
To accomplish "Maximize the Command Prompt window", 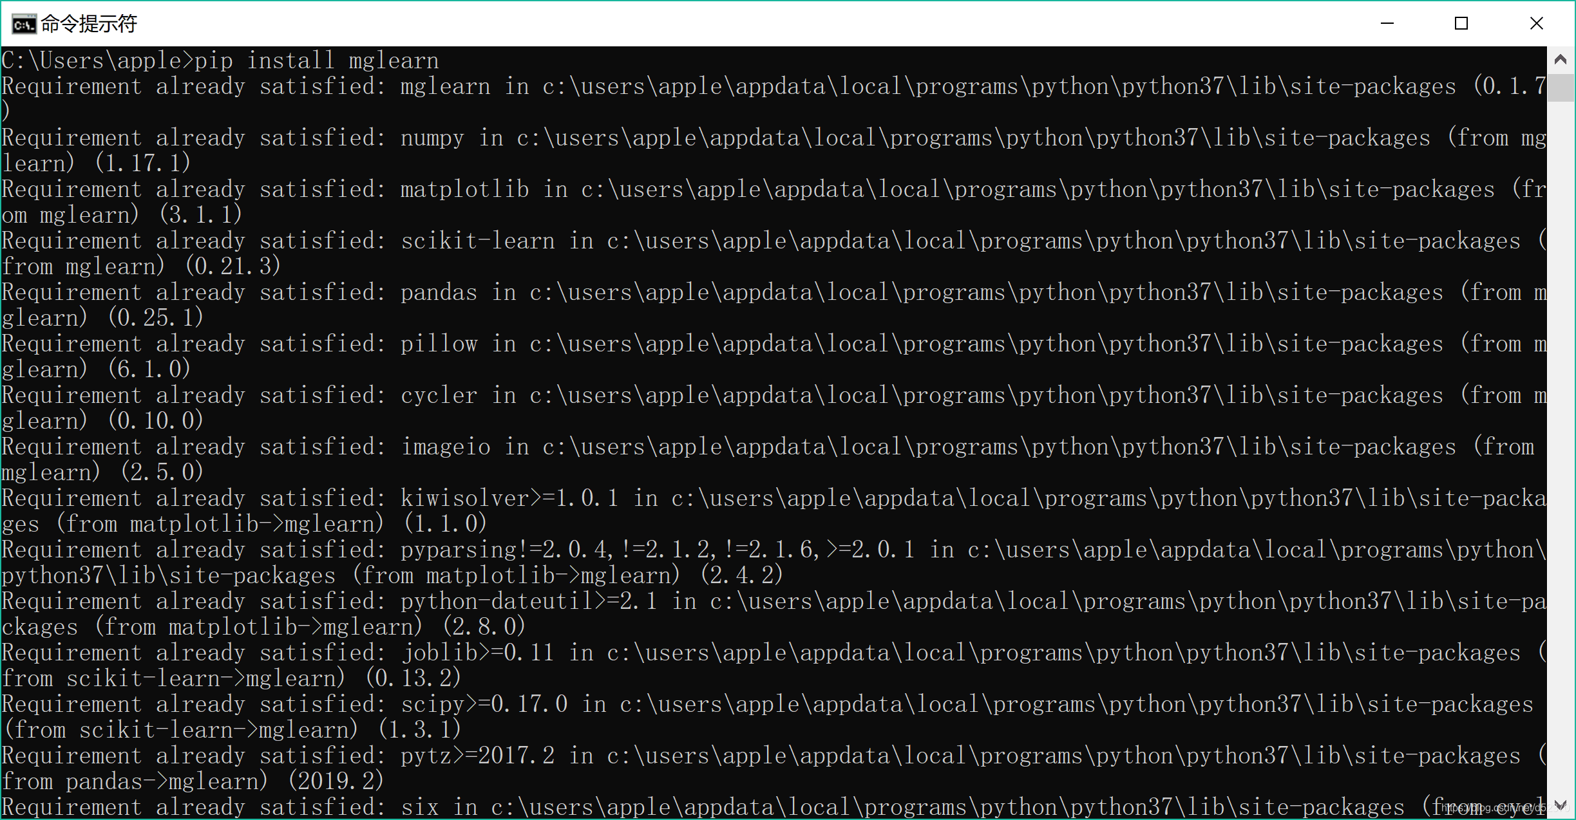I will coord(1461,24).
